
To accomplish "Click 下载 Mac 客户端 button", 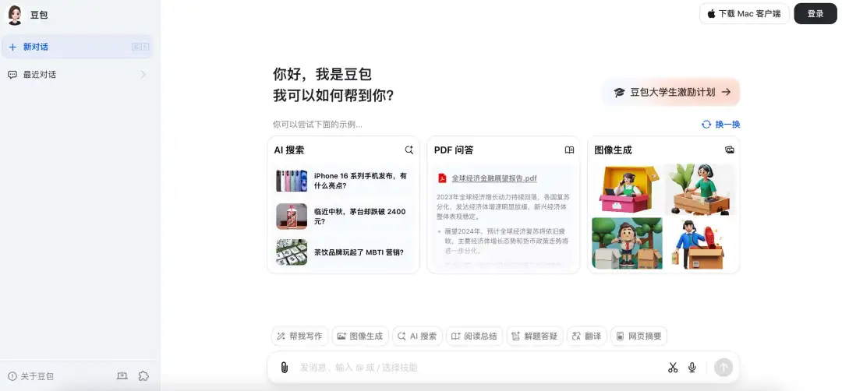I will click(745, 14).
